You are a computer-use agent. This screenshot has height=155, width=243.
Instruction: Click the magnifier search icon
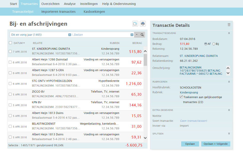coord(142,35)
